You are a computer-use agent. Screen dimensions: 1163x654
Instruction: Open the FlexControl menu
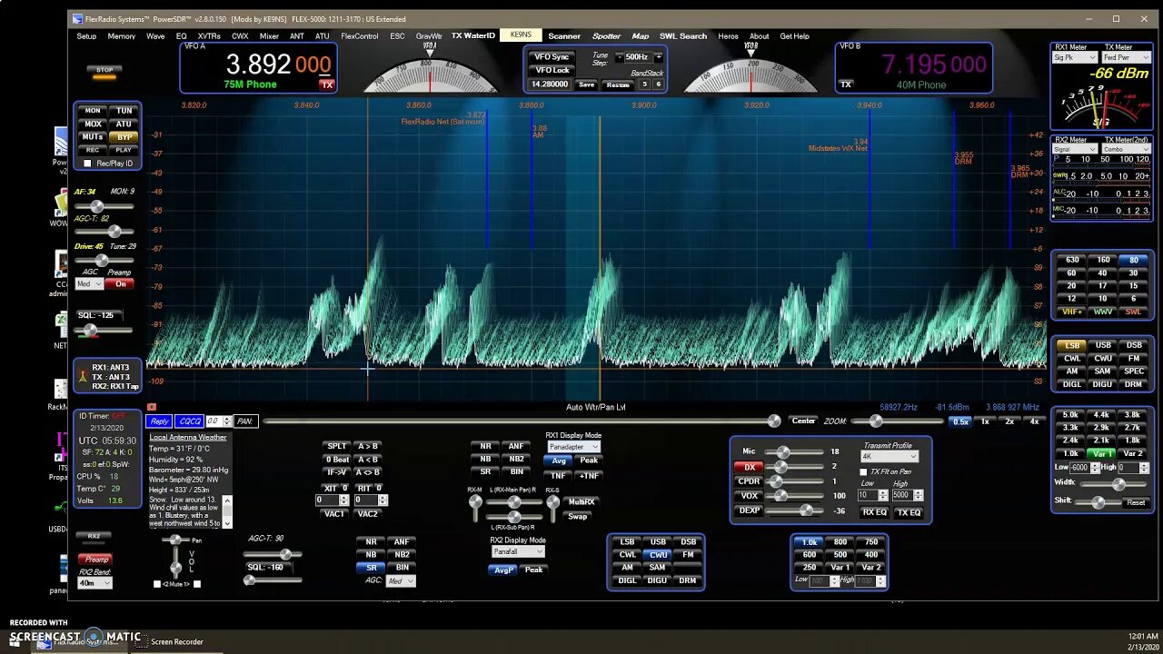[x=360, y=36]
